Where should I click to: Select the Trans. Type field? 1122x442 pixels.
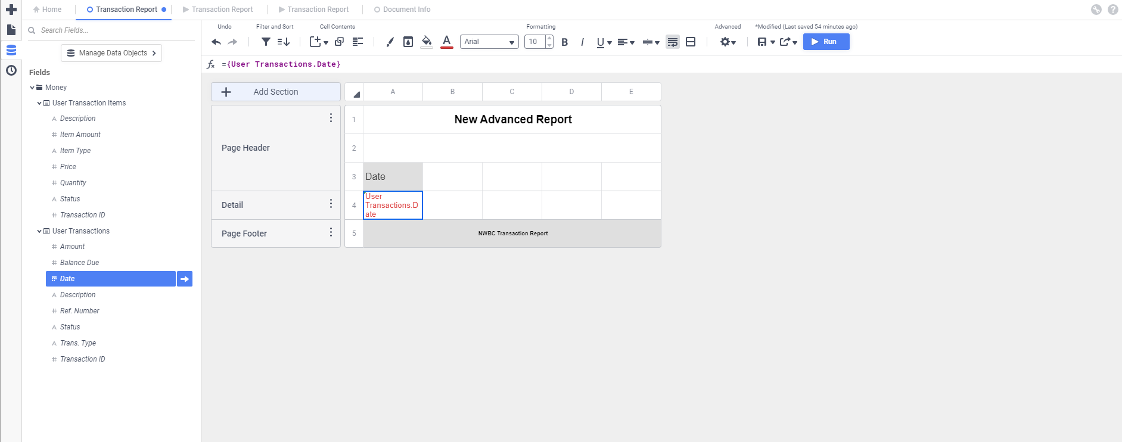[x=77, y=343]
